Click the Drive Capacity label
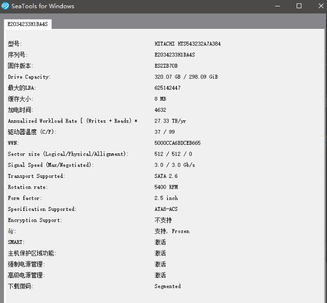Viewport: 327px width, 303px height. (29, 77)
